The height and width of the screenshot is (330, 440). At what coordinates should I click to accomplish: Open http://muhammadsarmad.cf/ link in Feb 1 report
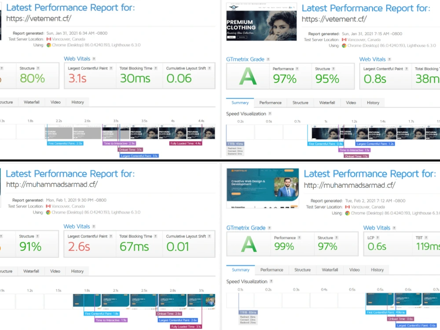52,184
